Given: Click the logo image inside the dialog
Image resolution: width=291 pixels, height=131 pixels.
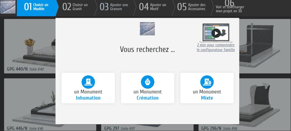Looking at the screenshot, I should [x=147, y=29].
